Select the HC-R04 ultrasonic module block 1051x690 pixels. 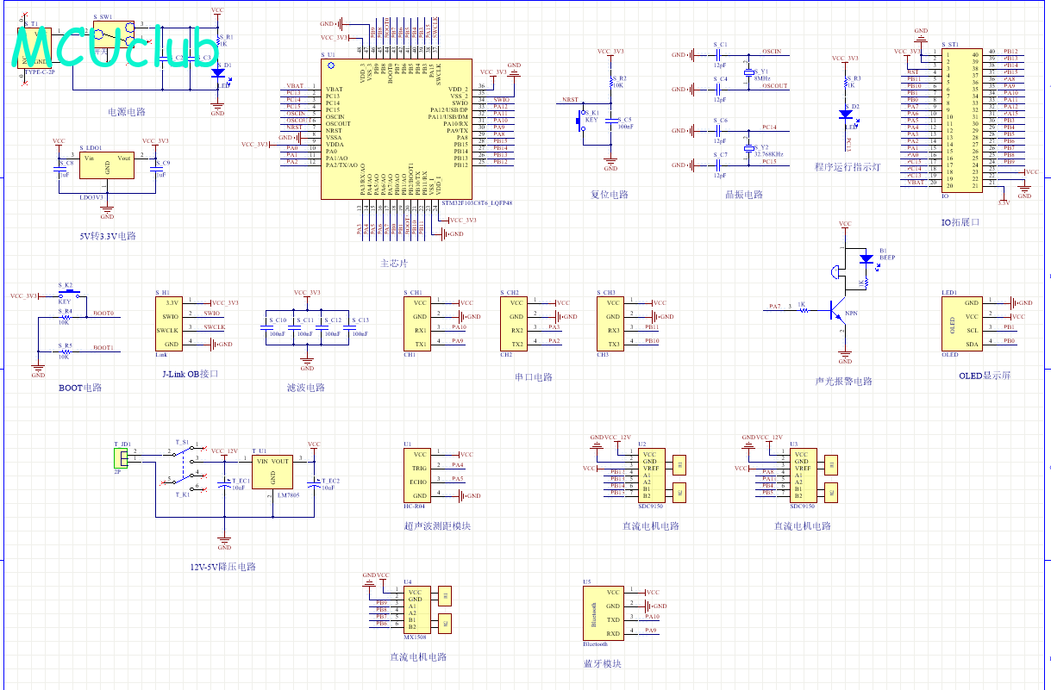pyautogui.click(x=417, y=475)
